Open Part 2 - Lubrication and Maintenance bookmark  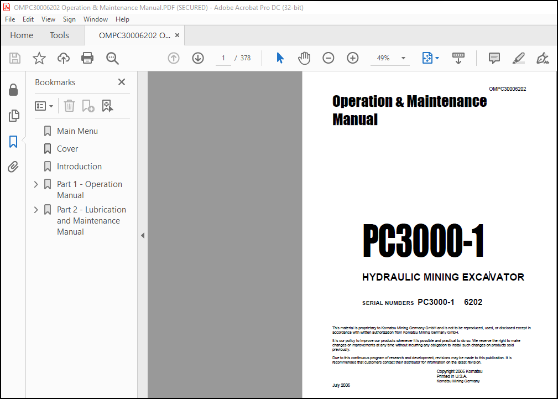click(91, 220)
